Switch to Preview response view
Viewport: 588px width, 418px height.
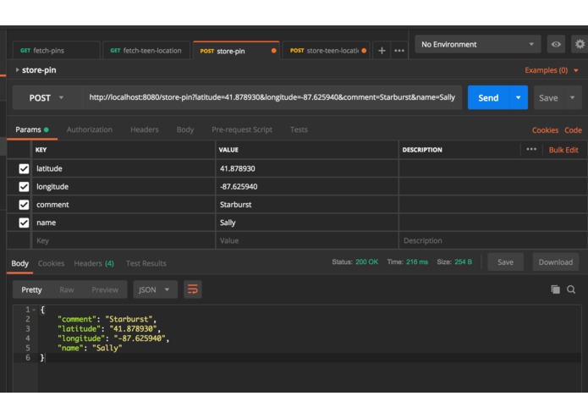click(x=105, y=289)
